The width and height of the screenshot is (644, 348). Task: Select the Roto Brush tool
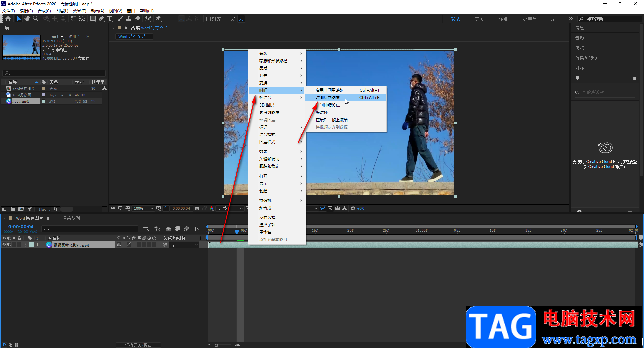[148, 19]
